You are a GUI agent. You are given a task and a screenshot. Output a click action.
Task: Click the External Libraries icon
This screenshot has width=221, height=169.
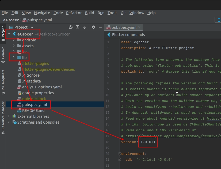coord(14,116)
